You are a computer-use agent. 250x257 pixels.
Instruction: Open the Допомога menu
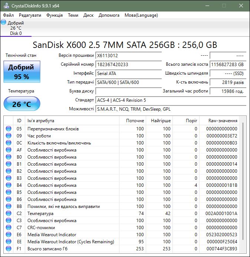109,15
